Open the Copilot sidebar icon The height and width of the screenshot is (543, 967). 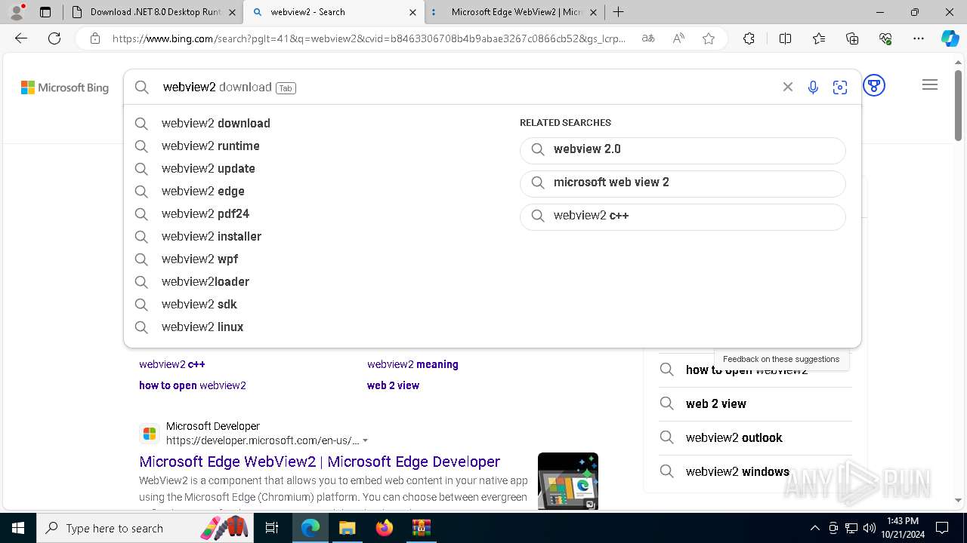(x=950, y=38)
